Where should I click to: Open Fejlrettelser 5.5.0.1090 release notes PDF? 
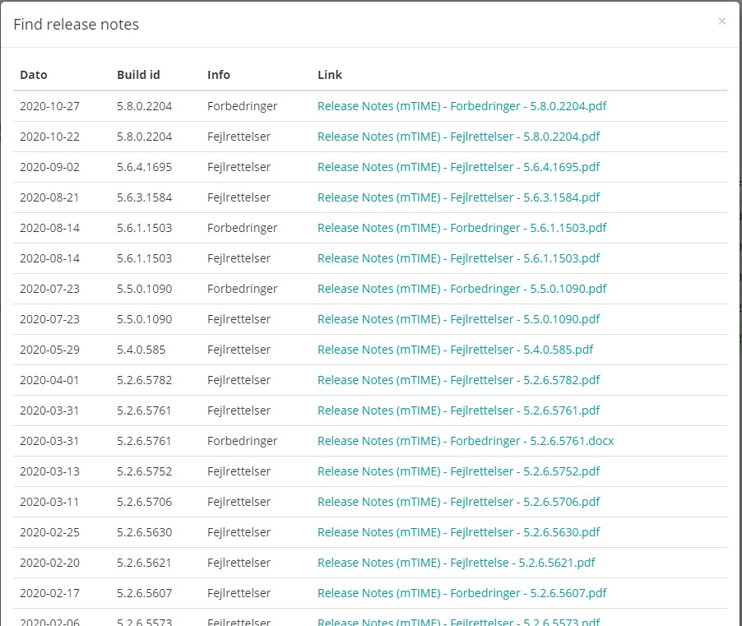[458, 319]
